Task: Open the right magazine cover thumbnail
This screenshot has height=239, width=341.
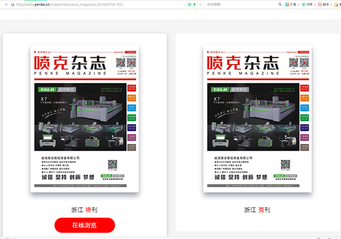Action: pyautogui.click(x=257, y=119)
